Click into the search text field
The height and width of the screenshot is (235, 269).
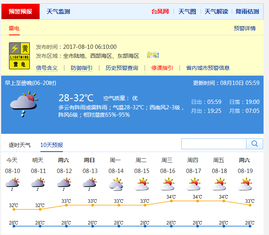[x=213, y=144]
